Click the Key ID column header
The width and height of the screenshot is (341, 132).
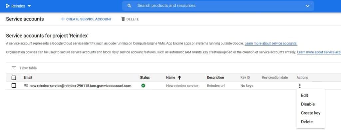tap(245, 77)
